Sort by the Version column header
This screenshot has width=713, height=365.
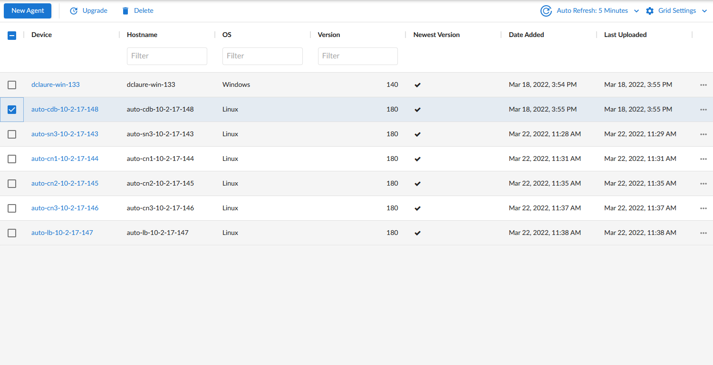click(x=329, y=35)
